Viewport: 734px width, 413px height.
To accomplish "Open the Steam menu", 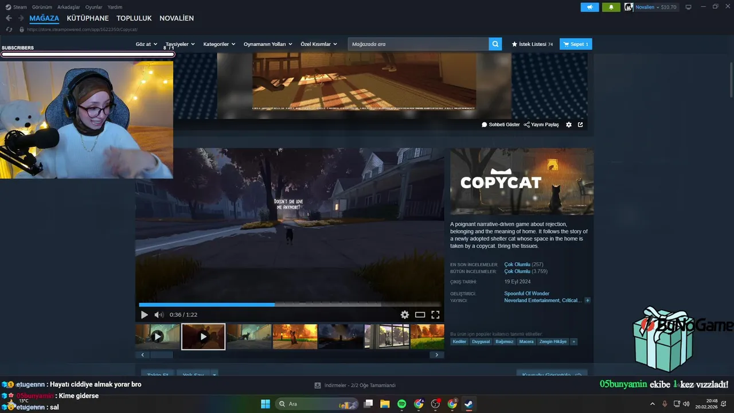I will 16,7.
